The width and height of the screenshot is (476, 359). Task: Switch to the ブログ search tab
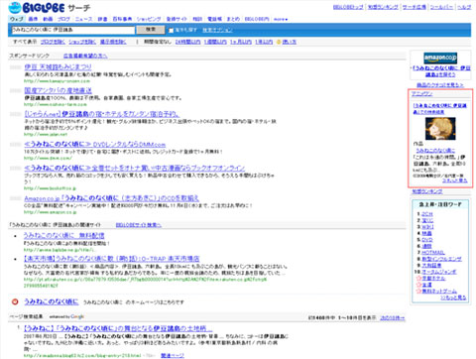pos(63,19)
